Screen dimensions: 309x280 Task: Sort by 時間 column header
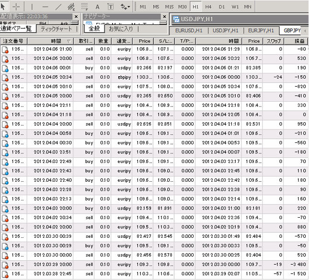click(51, 41)
